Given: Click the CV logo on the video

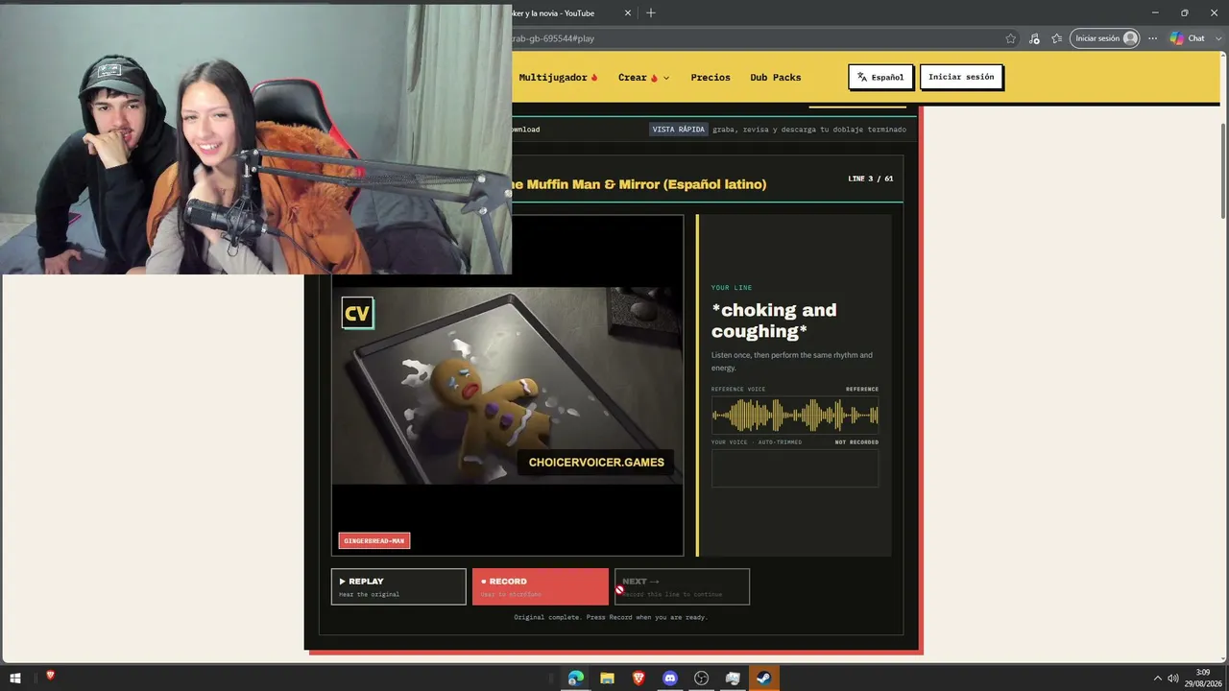Looking at the screenshot, I should [357, 313].
